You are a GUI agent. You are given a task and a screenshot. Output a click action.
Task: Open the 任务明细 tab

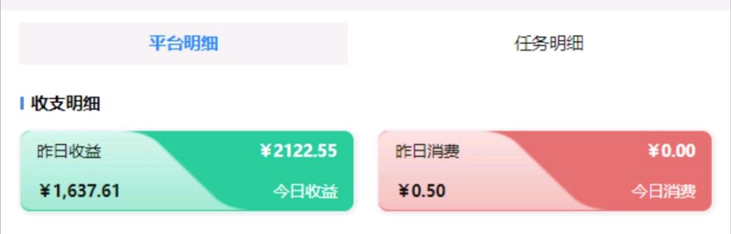pyautogui.click(x=549, y=44)
